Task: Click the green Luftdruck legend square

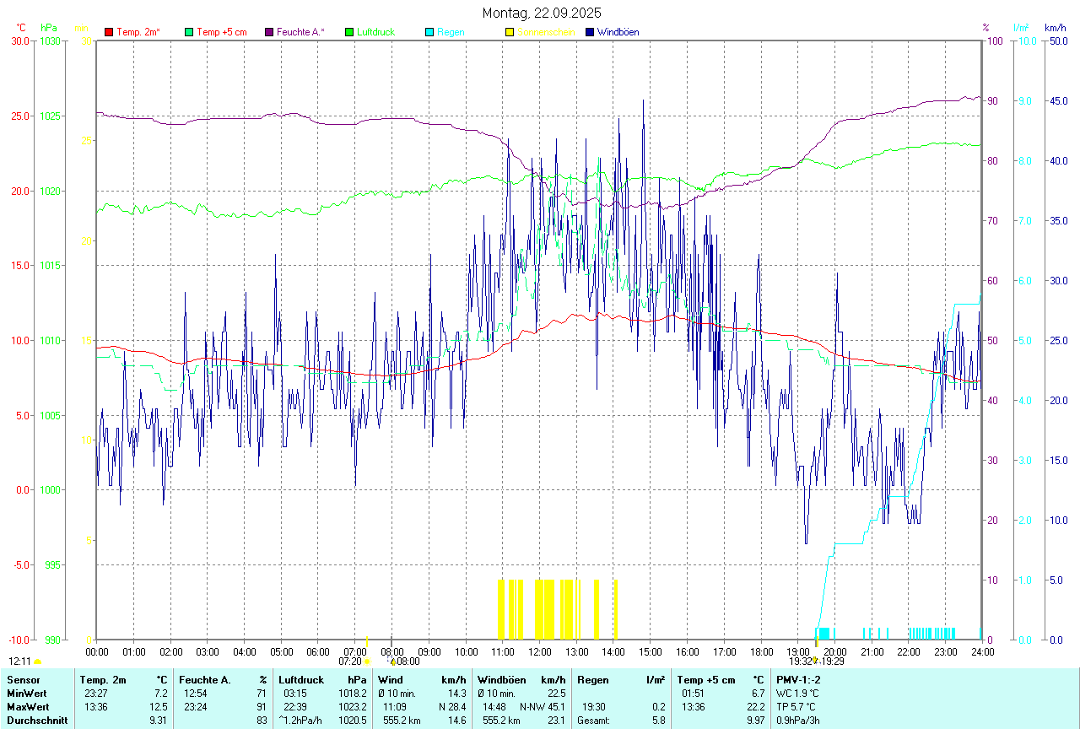Action: click(349, 32)
